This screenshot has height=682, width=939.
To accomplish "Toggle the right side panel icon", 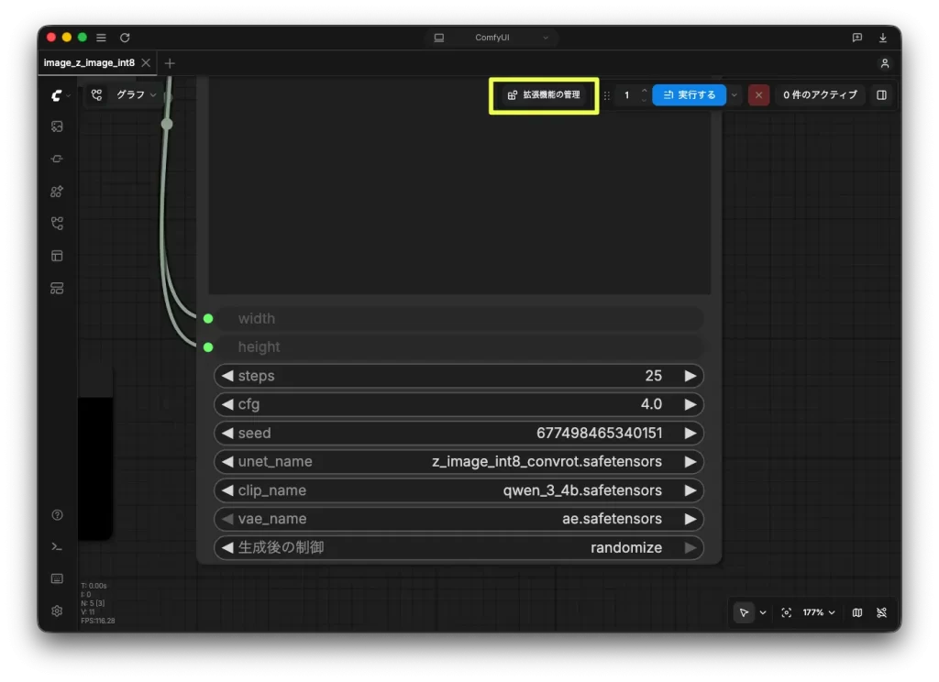I will point(881,95).
